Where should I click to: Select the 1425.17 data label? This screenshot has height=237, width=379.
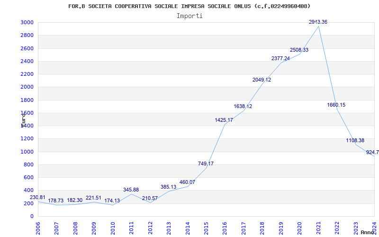224,120
